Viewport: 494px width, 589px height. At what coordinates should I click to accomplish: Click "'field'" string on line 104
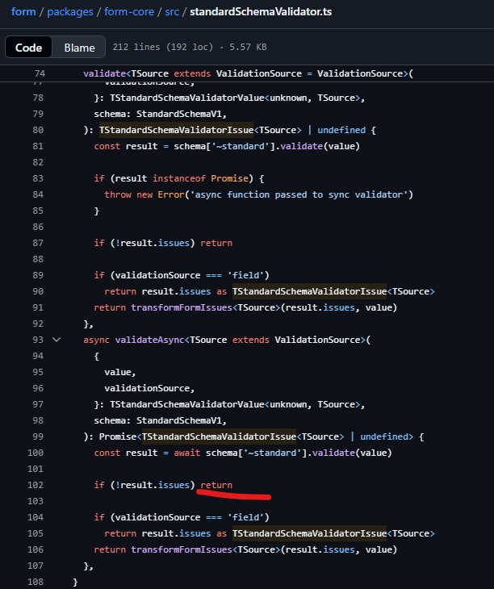pos(246,517)
